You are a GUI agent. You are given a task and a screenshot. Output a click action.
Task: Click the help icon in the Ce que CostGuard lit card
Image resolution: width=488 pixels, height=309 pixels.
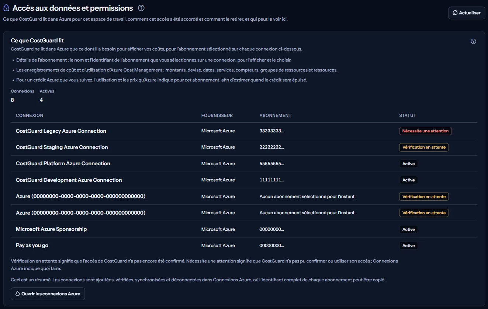pyautogui.click(x=474, y=41)
